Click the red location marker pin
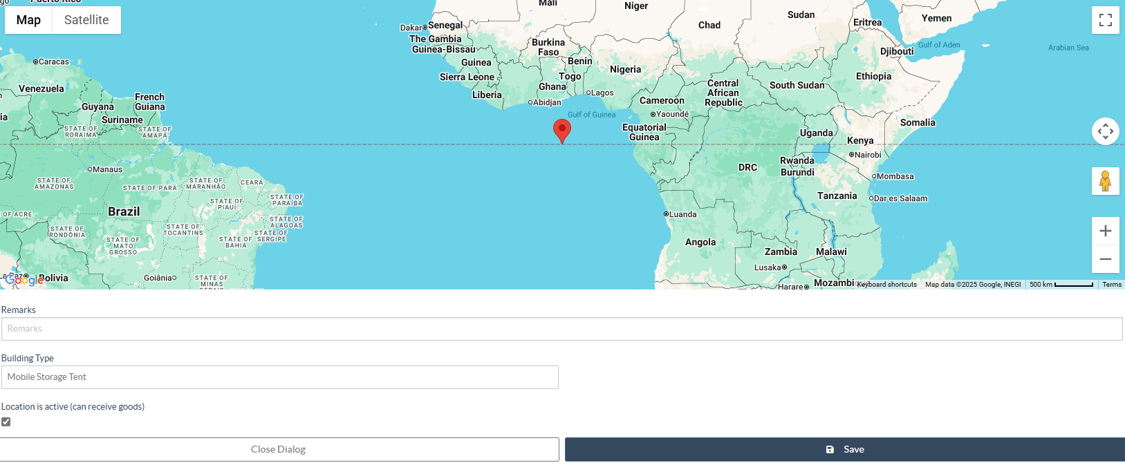The image size is (1125, 465). [x=562, y=130]
